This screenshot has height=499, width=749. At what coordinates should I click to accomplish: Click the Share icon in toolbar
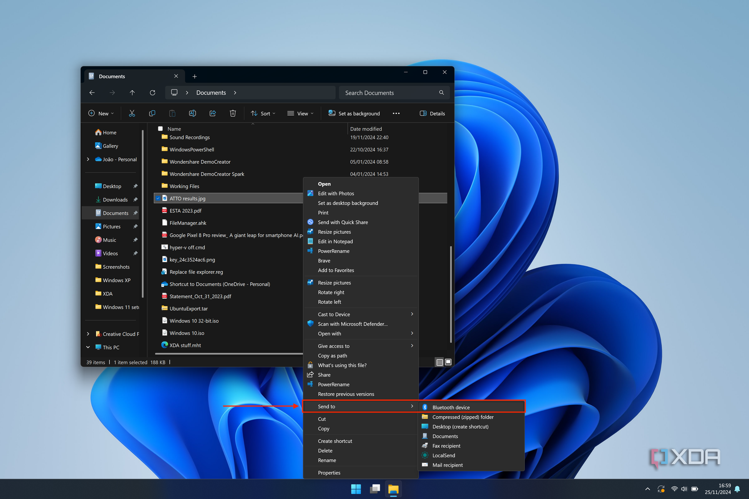pyautogui.click(x=212, y=113)
